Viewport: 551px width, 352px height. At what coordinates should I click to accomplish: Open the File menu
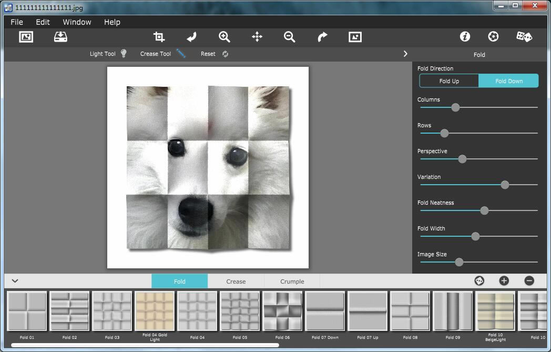pos(17,22)
